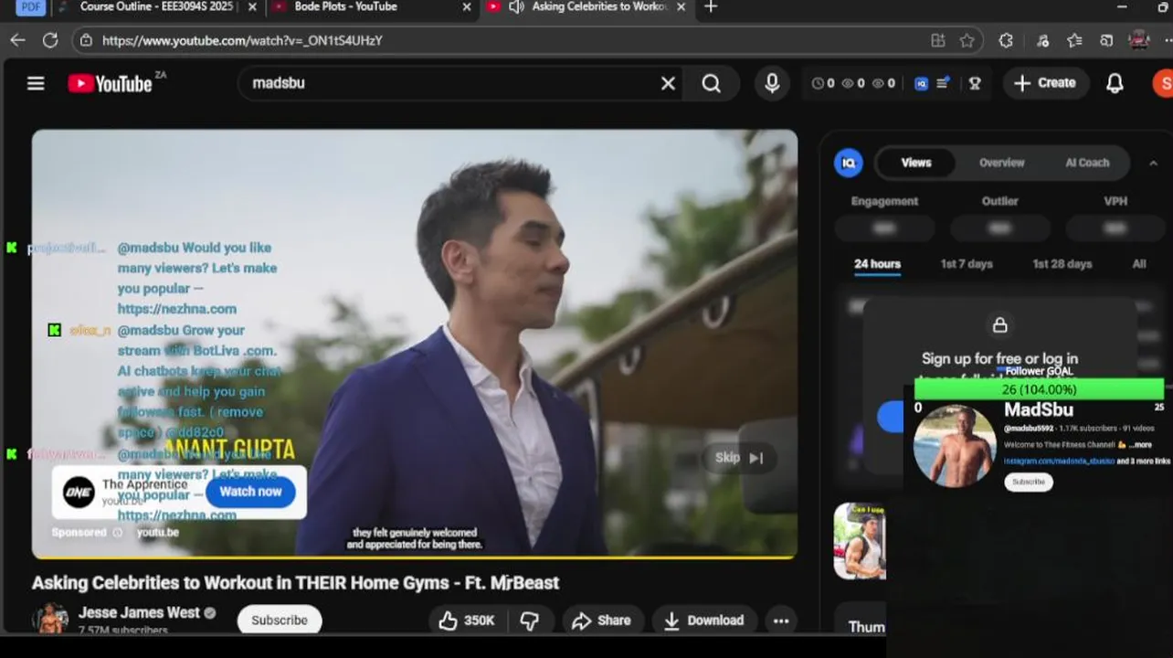Click the yellow ad progress bar
Image resolution: width=1173 pixels, height=658 pixels.
tap(415, 557)
